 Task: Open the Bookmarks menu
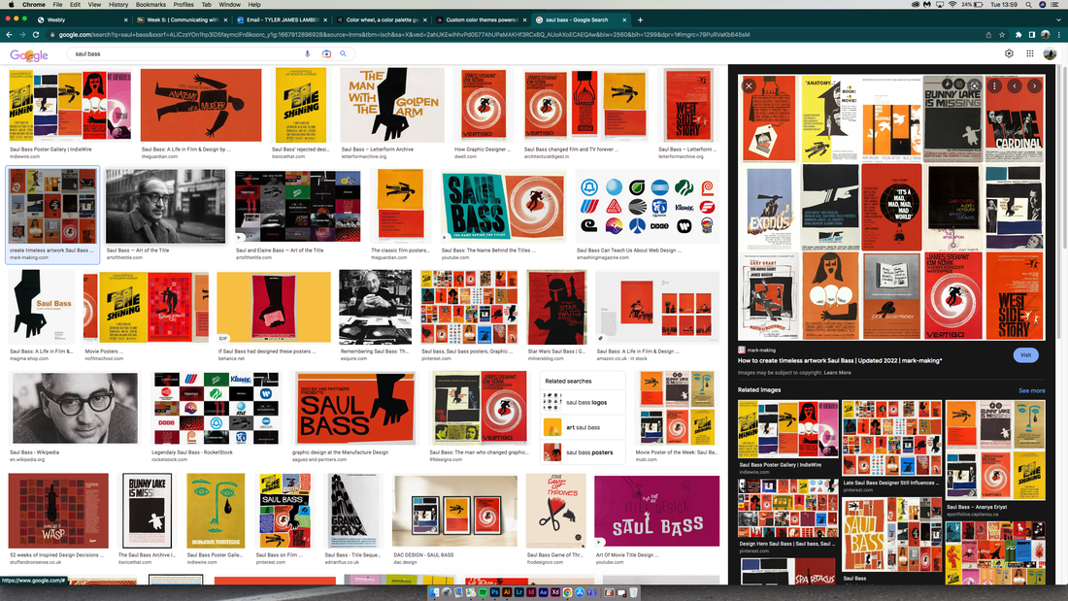click(x=150, y=4)
